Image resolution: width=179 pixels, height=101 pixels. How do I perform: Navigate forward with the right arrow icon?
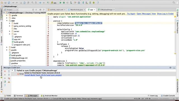pyautogui.click(x=44, y=3)
